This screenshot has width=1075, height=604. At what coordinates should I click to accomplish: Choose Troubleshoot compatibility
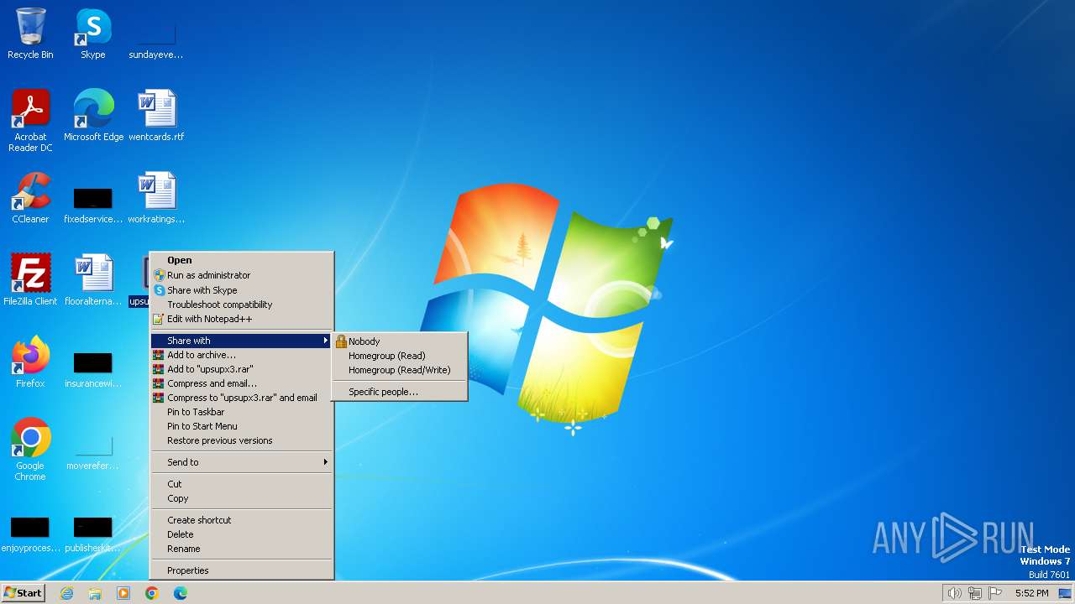point(242,305)
